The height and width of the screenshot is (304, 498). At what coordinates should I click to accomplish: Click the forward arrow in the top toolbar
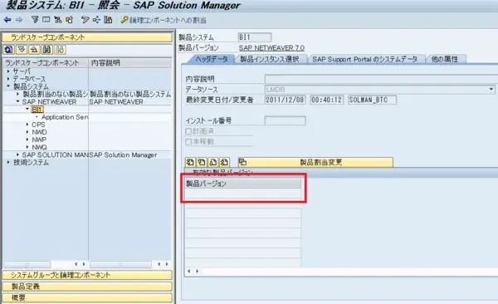(19, 20)
